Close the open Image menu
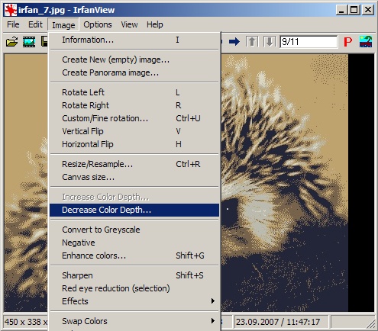The image size is (378, 331). tap(63, 25)
